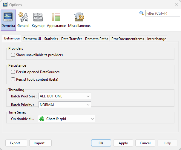Open the Batch Priority dropdown
181x150 pixels.
(88, 105)
